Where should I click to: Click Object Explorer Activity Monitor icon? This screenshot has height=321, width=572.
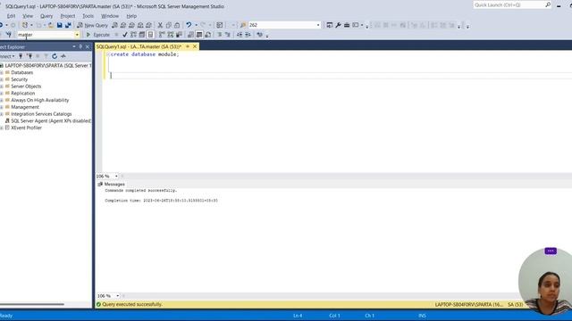click(63, 56)
